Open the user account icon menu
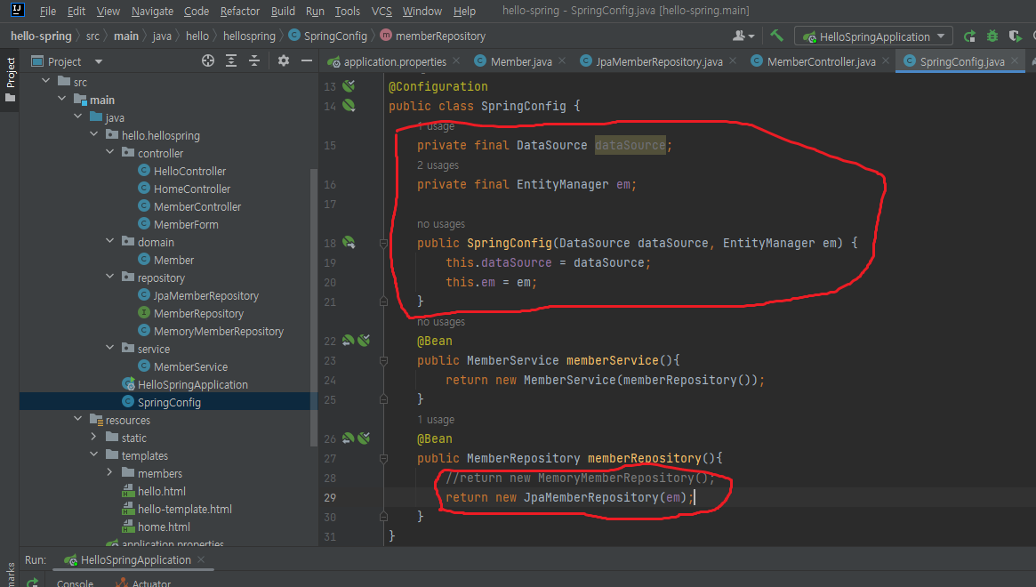The width and height of the screenshot is (1036, 587). click(x=743, y=36)
